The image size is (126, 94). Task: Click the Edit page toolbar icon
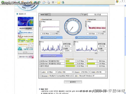click(x=53, y=2)
